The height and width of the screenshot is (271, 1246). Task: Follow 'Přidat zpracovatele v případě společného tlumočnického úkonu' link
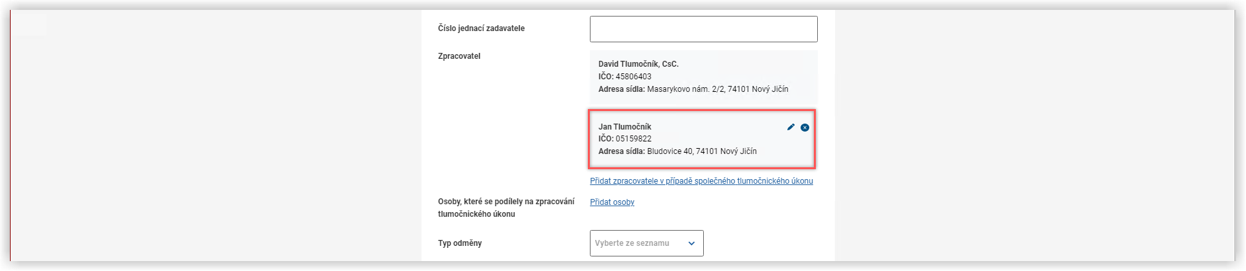tap(701, 181)
